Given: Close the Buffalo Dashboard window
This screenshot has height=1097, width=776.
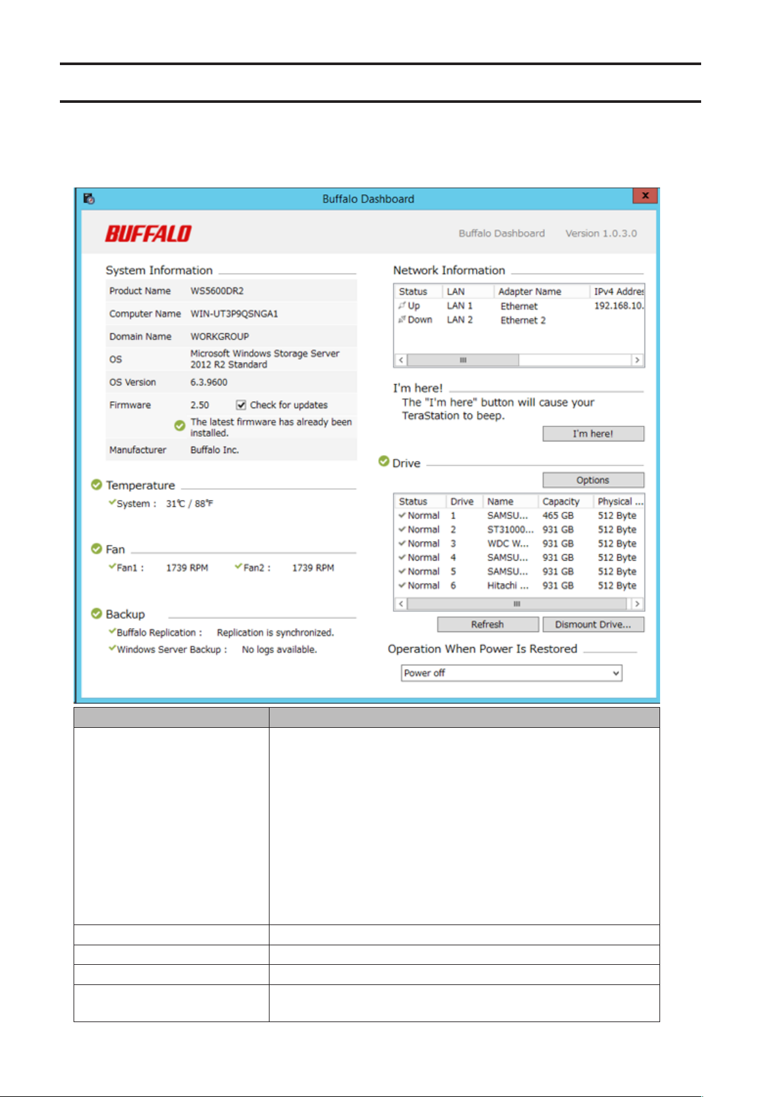Looking at the screenshot, I should (645, 196).
